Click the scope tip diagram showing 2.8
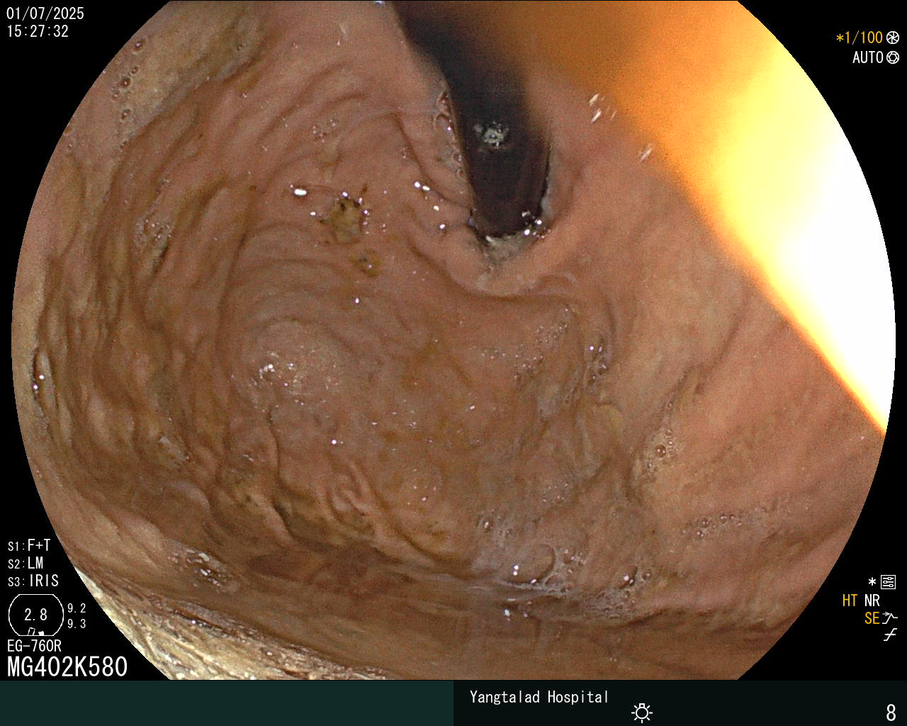The image size is (907, 726). click(x=35, y=615)
